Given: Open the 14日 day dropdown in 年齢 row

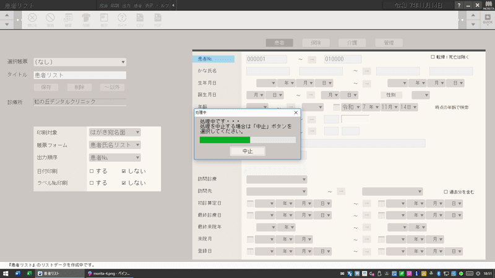Looking at the screenshot, I should click(x=408, y=107).
